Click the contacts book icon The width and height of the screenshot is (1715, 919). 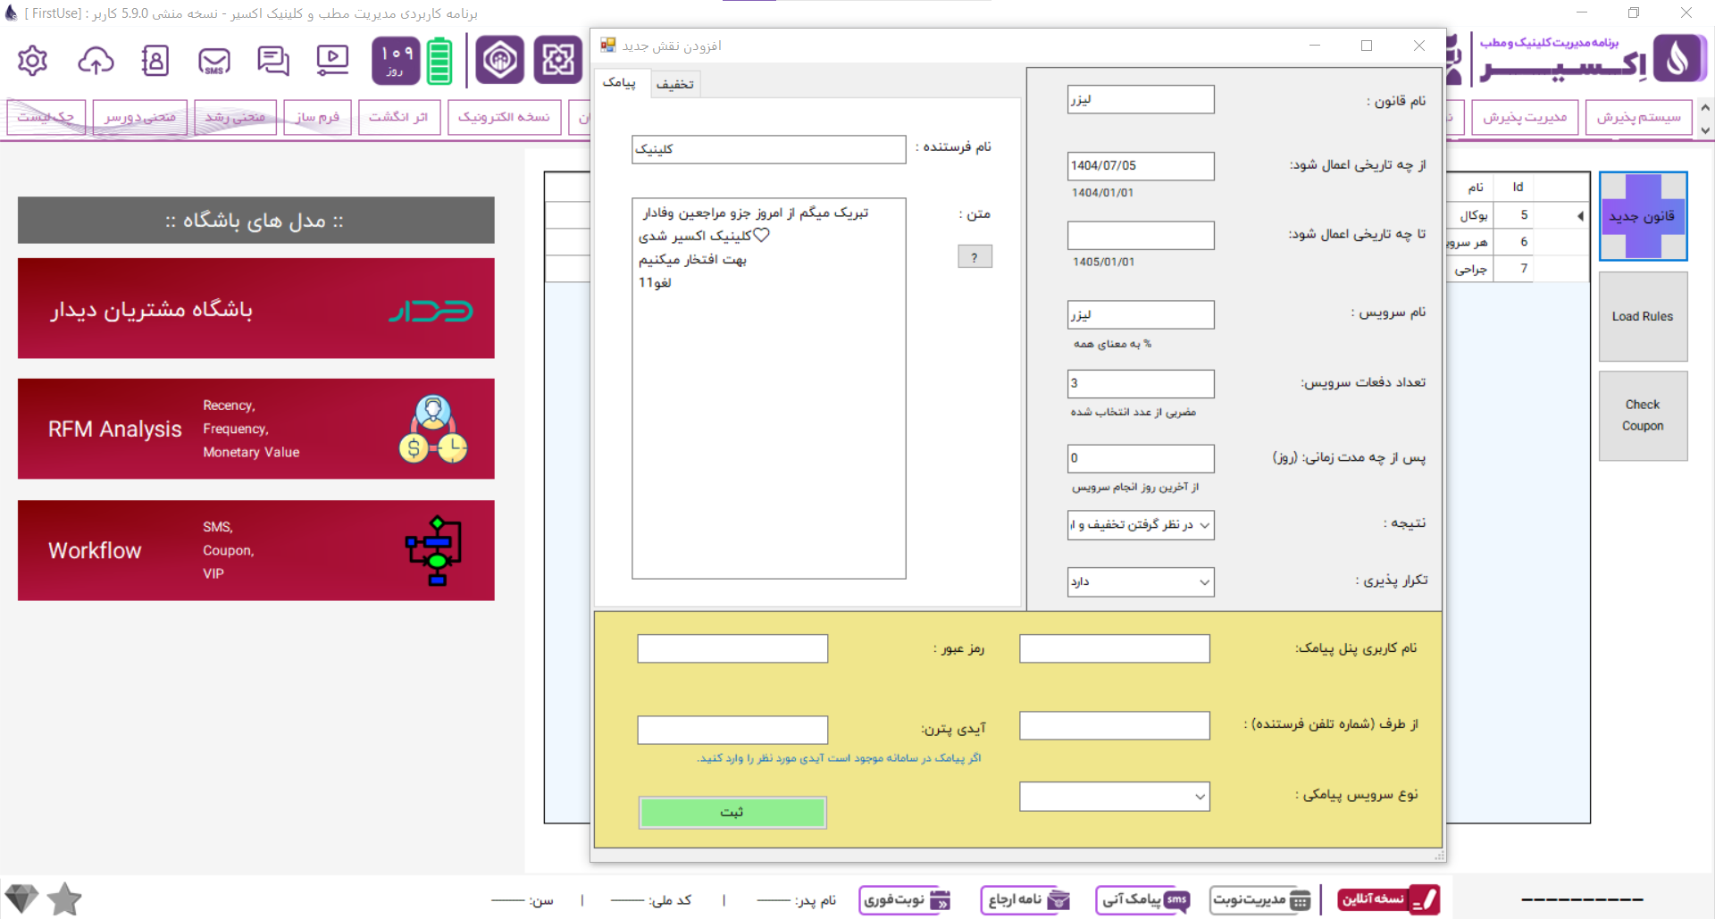pos(155,61)
